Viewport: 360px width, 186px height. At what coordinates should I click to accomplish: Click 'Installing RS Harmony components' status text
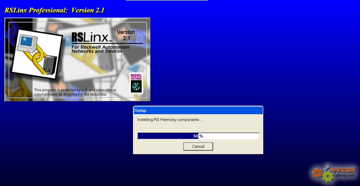click(x=171, y=120)
